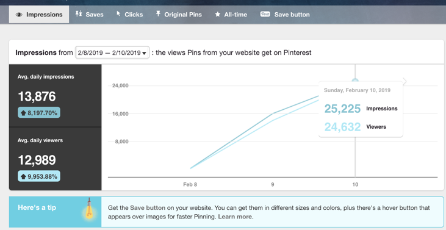
Task: Select the All-time tab
Action: pos(231,14)
